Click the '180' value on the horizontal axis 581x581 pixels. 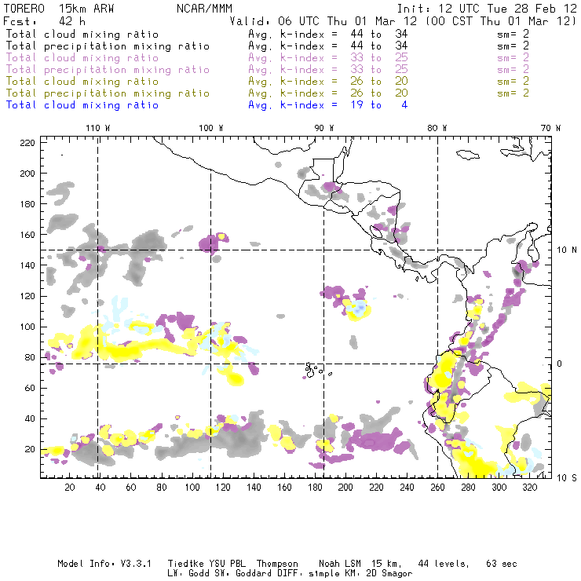click(x=315, y=488)
